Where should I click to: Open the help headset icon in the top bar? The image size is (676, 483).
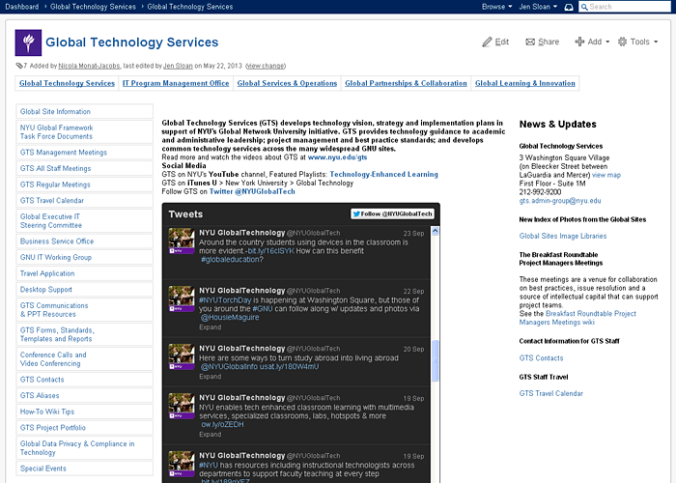[x=569, y=7]
